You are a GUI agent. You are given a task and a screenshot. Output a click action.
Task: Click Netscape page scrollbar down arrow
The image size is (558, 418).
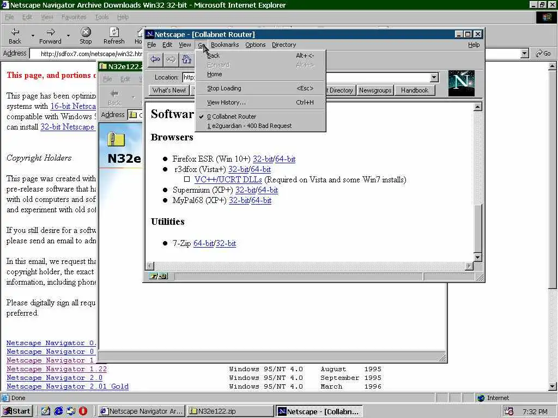coord(477,257)
